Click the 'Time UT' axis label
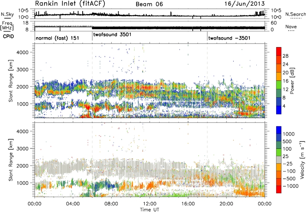Image resolution: width=306 pixels, height=212 pixels. pyautogui.click(x=150, y=210)
